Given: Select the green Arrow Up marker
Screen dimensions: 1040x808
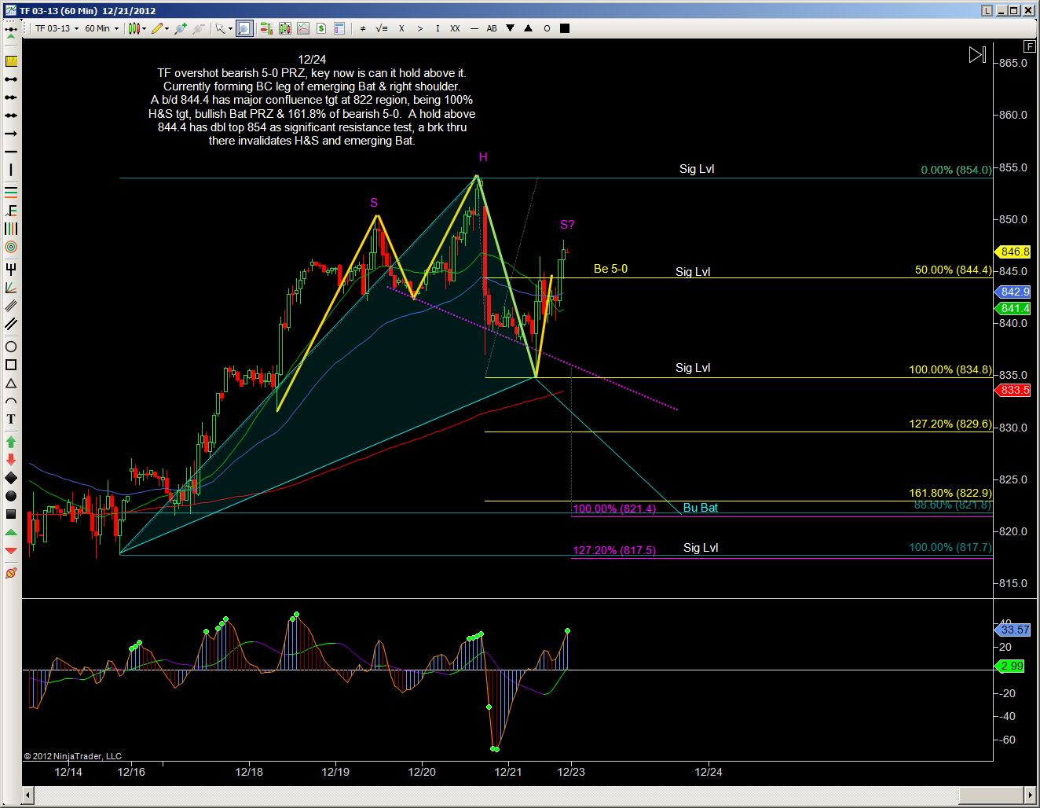Looking at the screenshot, I should (11, 442).
